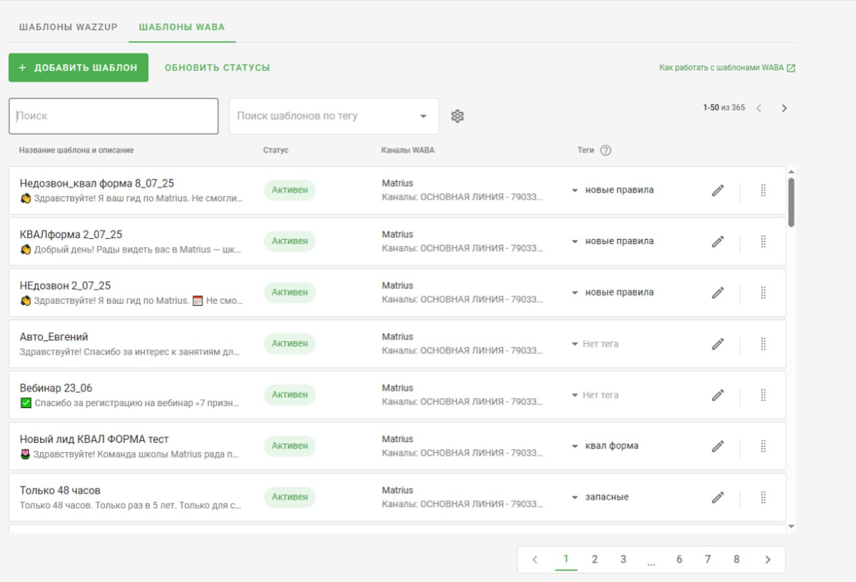Go to next page using top arrow

(784, 108)
